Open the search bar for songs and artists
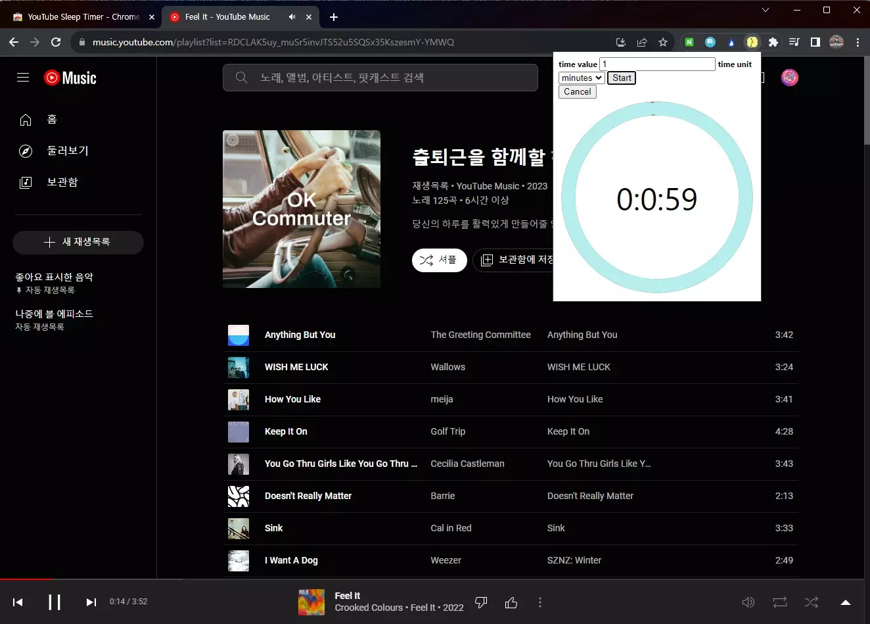This screenshot has width=870, height=624. click(x=381, y=77)
